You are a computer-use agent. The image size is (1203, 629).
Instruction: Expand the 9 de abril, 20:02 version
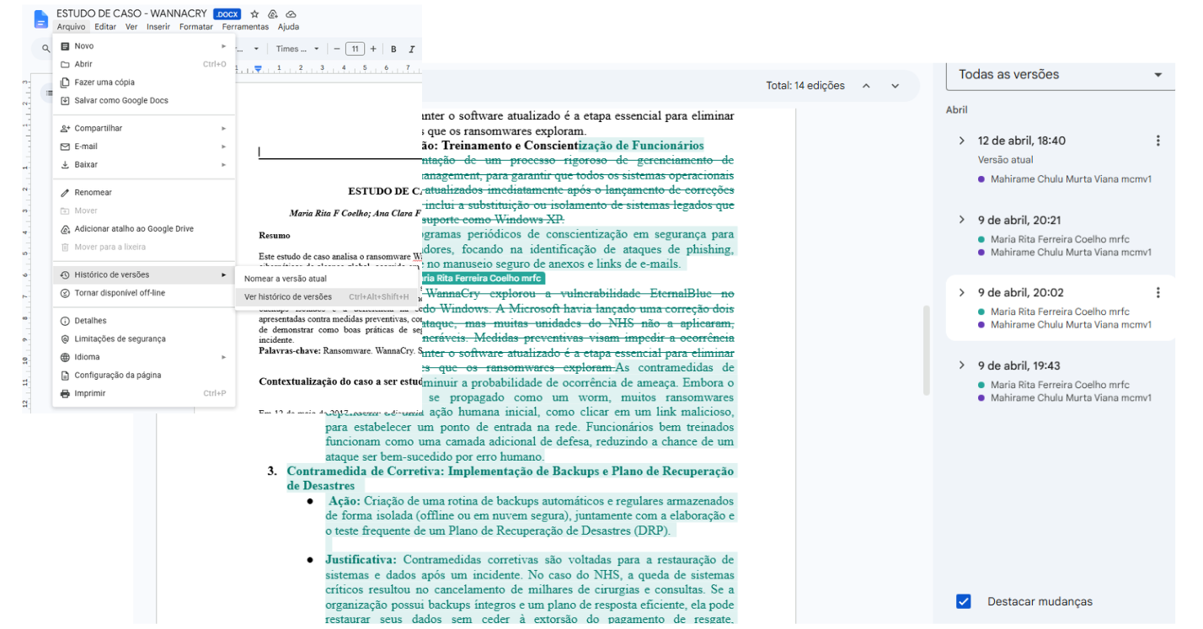[961, 292]
